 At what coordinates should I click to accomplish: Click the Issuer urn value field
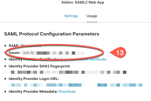coord(53,53)
